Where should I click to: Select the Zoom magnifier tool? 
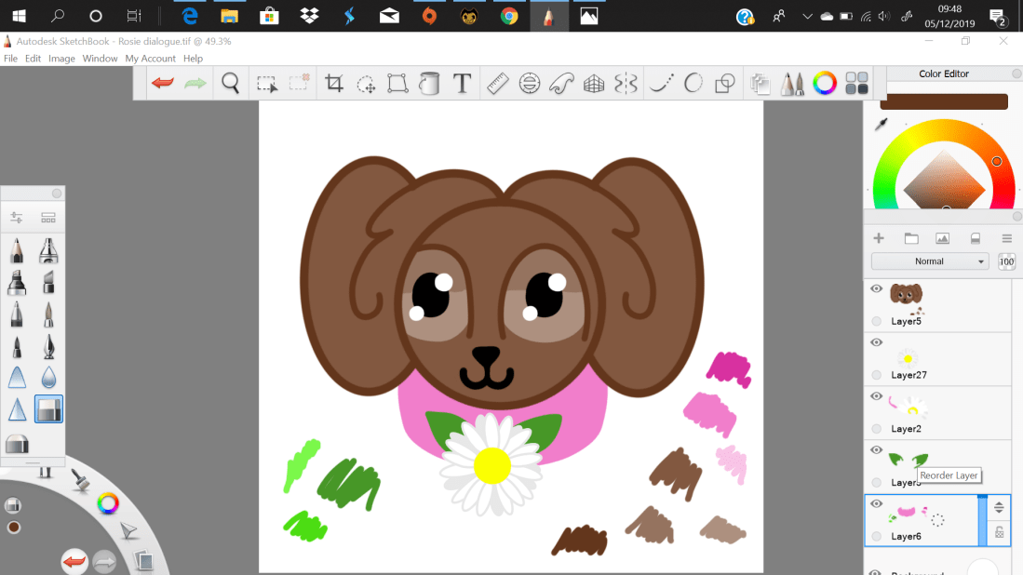tap(231, 84)
